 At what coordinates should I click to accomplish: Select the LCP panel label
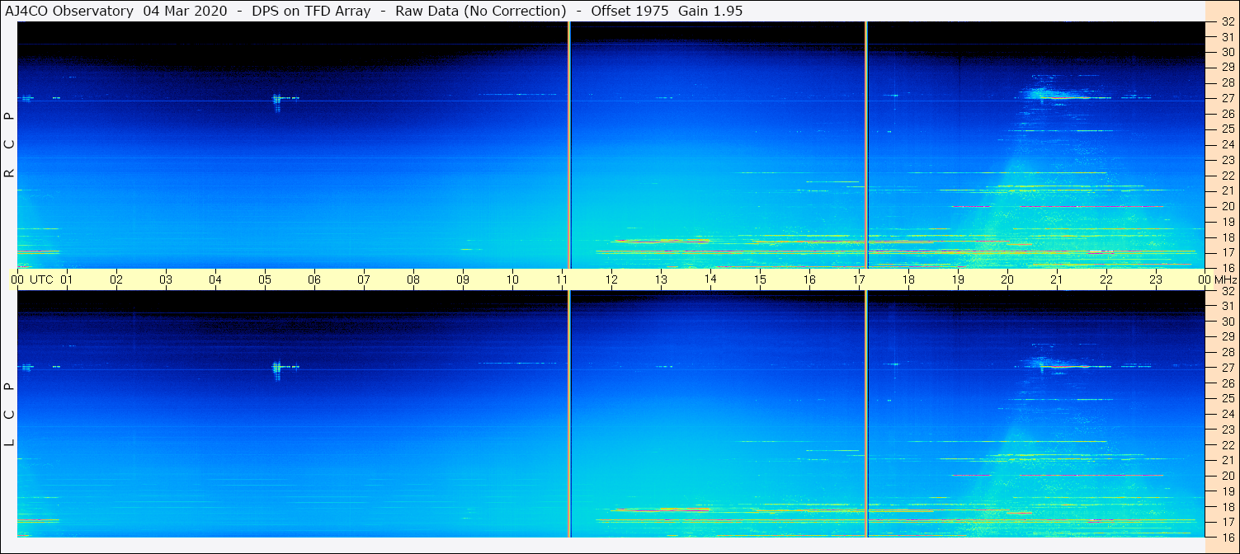[x=9, y=415]
